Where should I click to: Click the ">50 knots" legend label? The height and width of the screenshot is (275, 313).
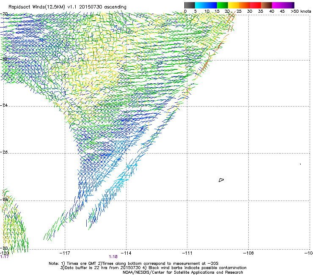click(301, 11)
